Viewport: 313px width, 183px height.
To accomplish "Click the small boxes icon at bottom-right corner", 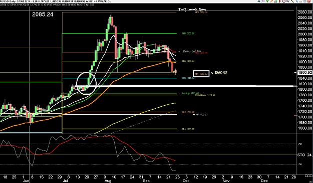I will pyautogui.click(x=309, y=176).
